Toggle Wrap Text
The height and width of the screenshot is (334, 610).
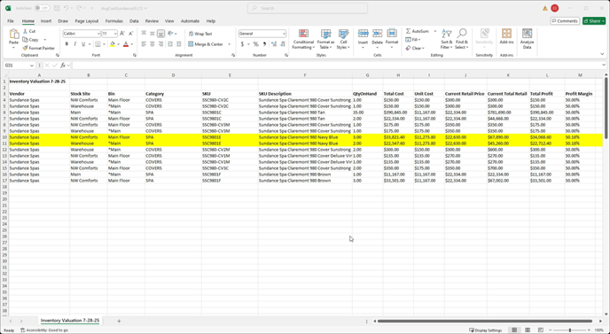tap(200, 34)
